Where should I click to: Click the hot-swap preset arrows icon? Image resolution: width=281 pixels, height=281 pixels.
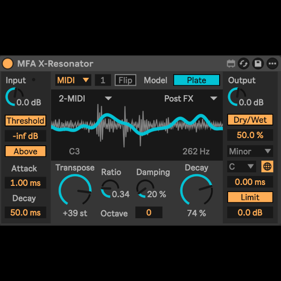pyautogui.click(x=244, y=64)
